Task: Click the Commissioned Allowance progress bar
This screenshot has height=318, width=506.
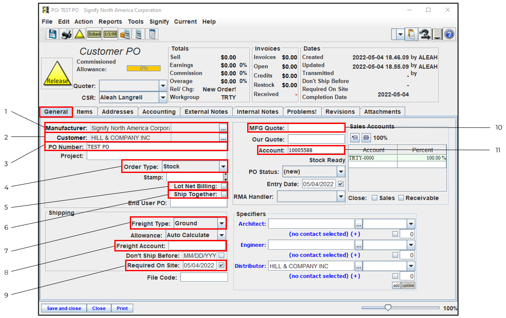Action: (144, 68)
